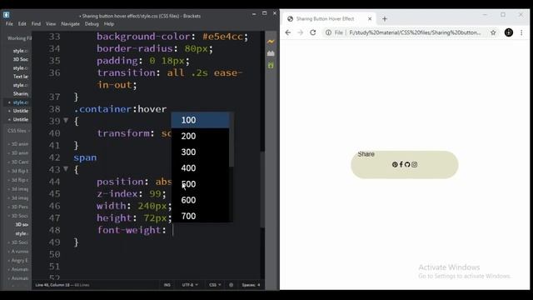Viewport: 533px width, 300px height.
Task: Click the Chrome forward arrow
Action: (300, 32)
